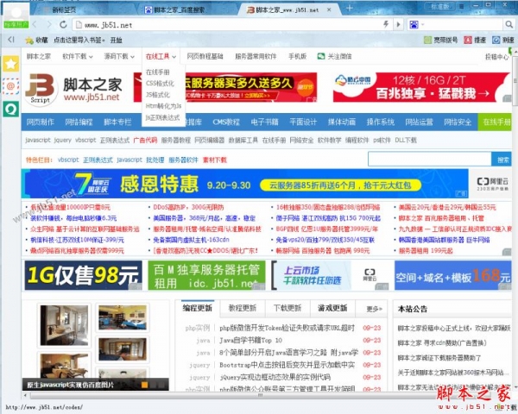518x414 pixels.
Task: Open the 1G仅售98元 ad banner
Action: pos(83,275)
